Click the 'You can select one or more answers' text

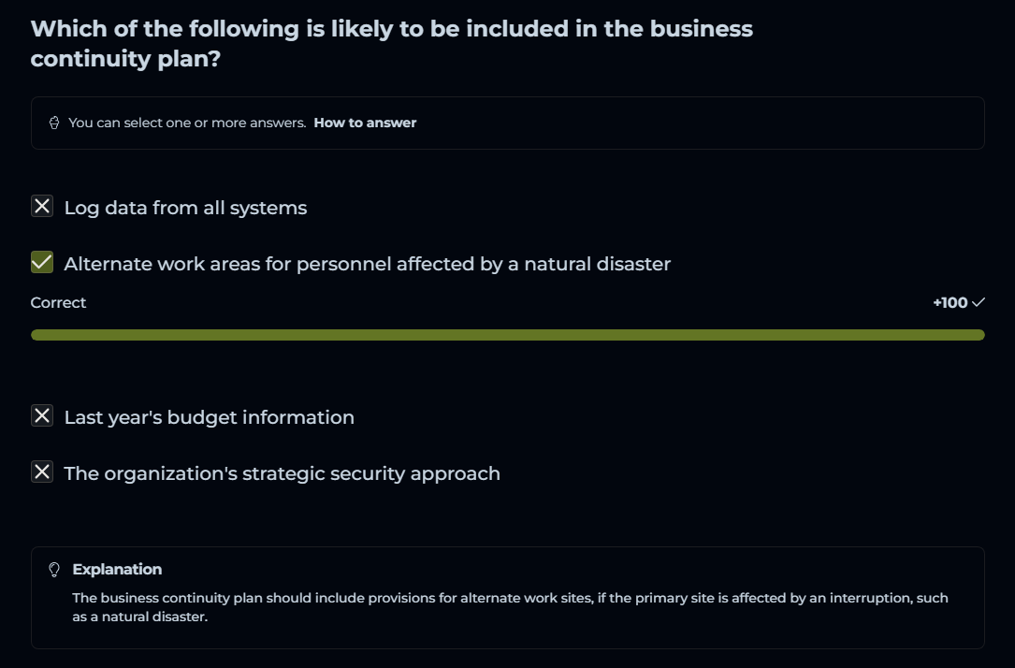click(187, 123)
